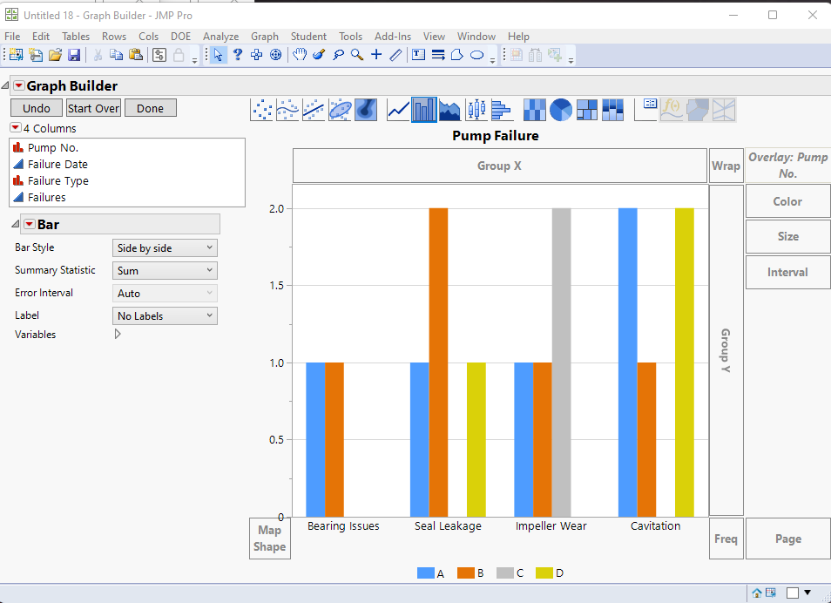
Task: Choose the Line of Fit element icon
Action: (x=314, y=110)
